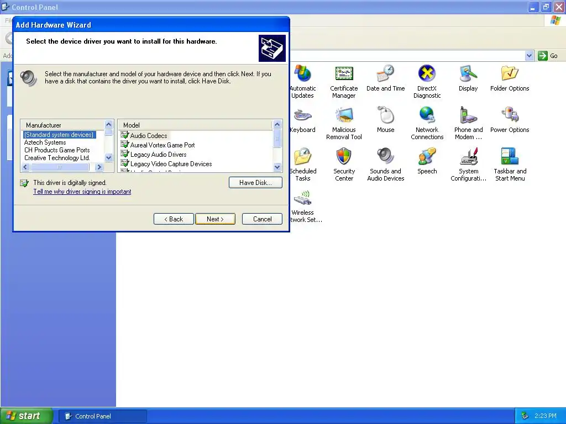Select Legacy Audio Drivers model
566x424 pixels.
(158, 155)
